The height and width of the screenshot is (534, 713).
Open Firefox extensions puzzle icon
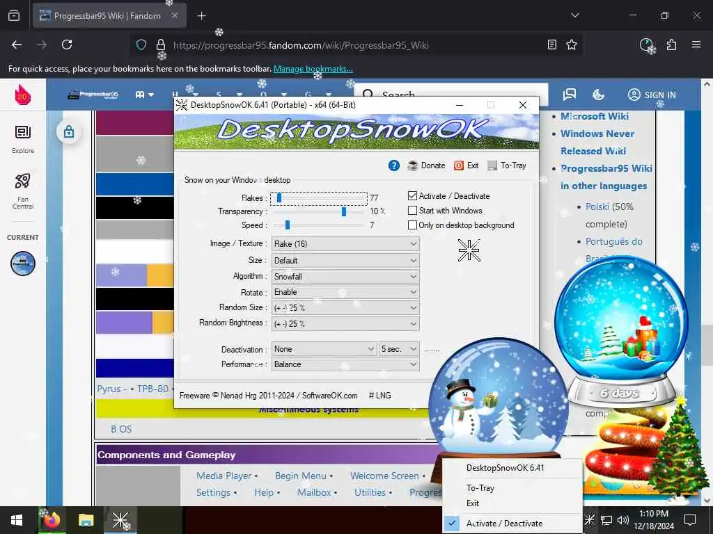[x=671, y=44]
